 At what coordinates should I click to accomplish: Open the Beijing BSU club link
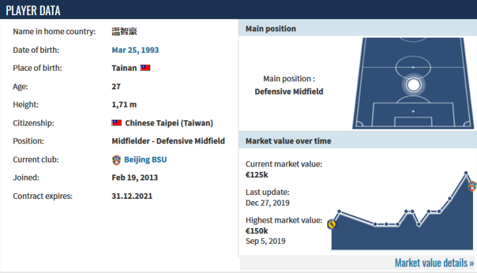146,159
